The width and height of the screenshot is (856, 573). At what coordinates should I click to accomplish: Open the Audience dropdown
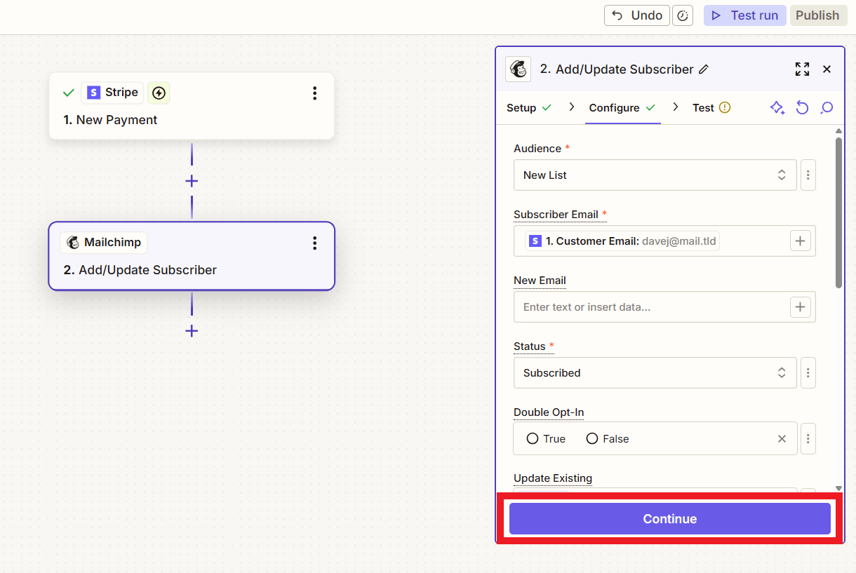pyautogui.click(x=655, y=175)
